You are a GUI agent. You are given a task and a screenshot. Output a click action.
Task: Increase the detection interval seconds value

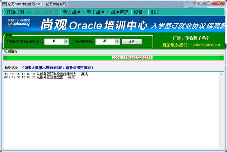66,40
